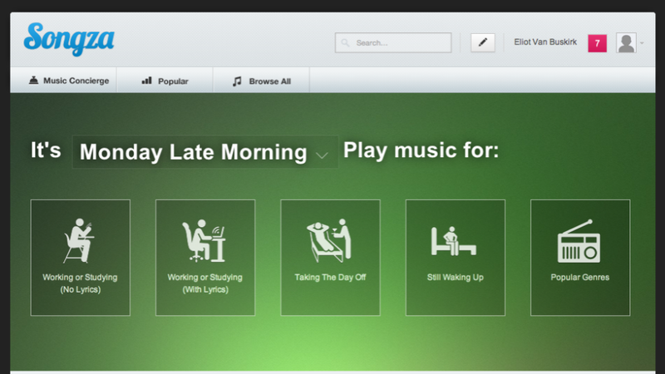
Task: Click the lounge chair with waiter icon
Action: pyautogui.click(x=329, y=240)
